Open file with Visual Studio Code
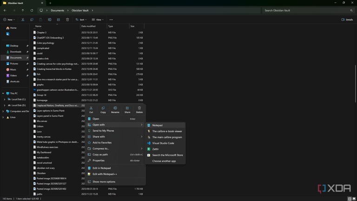Screen dimensions: 357x201 coord(163,143)
